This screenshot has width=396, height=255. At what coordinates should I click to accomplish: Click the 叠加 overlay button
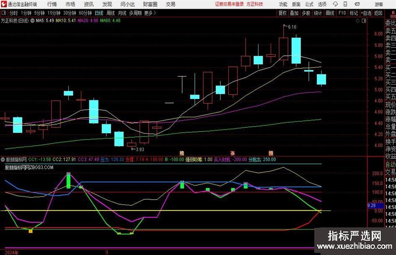tap(294, 13)
